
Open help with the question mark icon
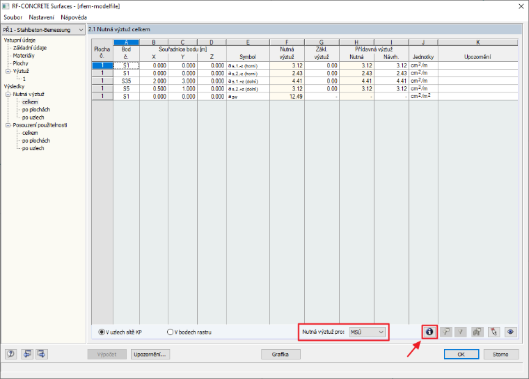coord(11,354)
